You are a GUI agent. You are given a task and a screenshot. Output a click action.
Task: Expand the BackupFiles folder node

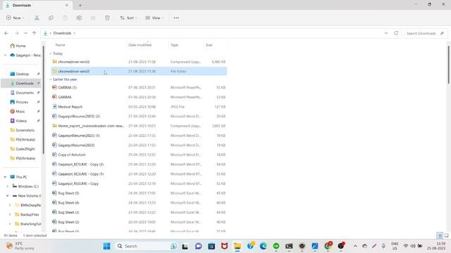[x=10, y=214]
